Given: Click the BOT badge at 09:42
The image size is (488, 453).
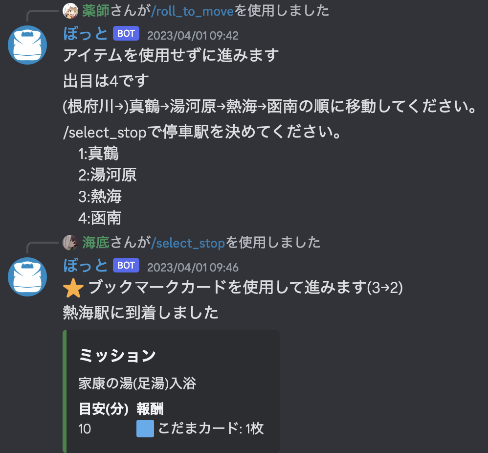Looking at the screenshot, I should [126, 33].
